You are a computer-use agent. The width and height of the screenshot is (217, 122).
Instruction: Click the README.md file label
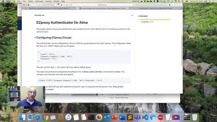pyautogui.click(x=39, y=15)
